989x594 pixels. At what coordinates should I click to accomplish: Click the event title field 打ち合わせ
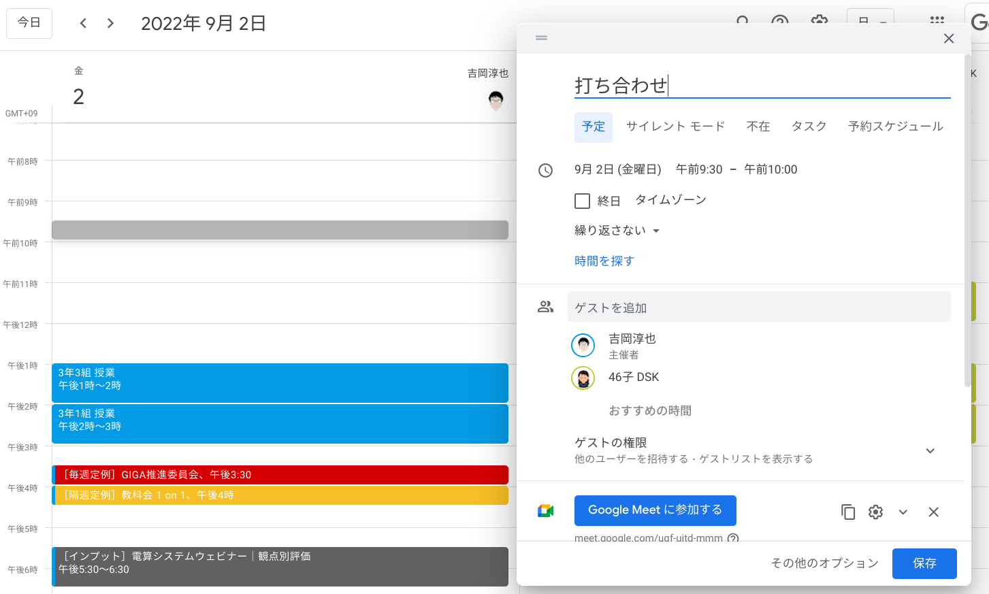(762, 86)
